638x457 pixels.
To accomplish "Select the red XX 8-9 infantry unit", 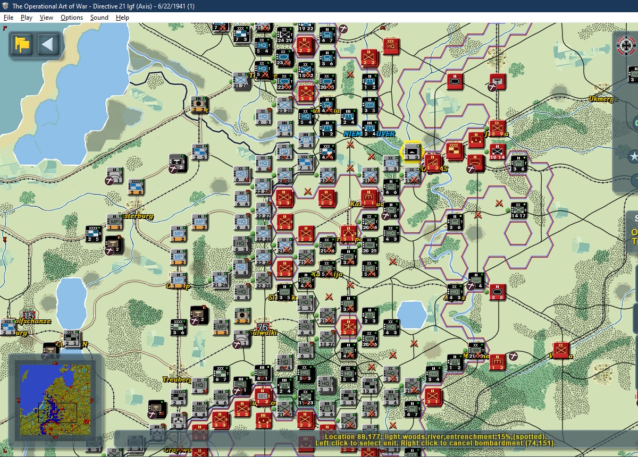I will [498, 129].
